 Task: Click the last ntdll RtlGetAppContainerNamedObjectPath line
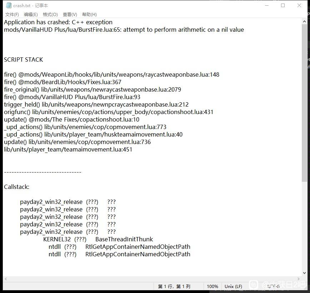point(119,255)
